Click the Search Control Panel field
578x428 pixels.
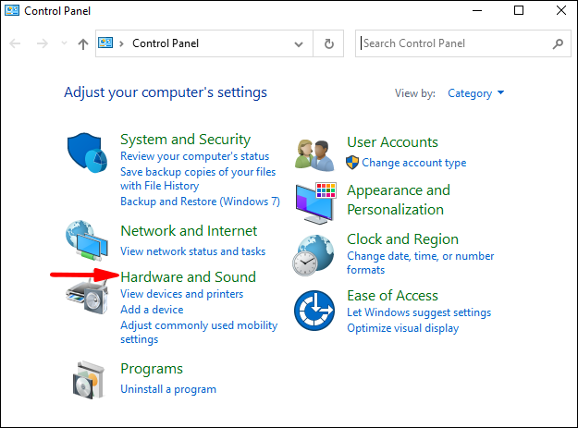click(x=453, y=43)
